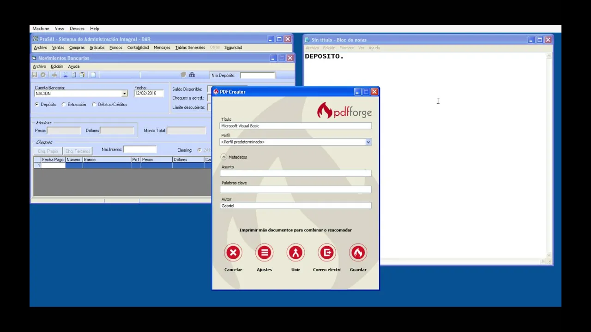Open Archivo menu in Movimientos Bancarios

(x=39, y=66)
